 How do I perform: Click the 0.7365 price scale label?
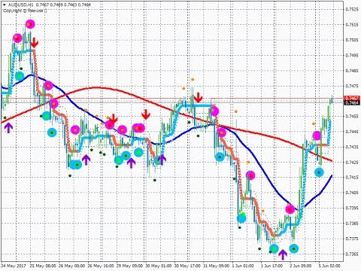coord(352,254)
